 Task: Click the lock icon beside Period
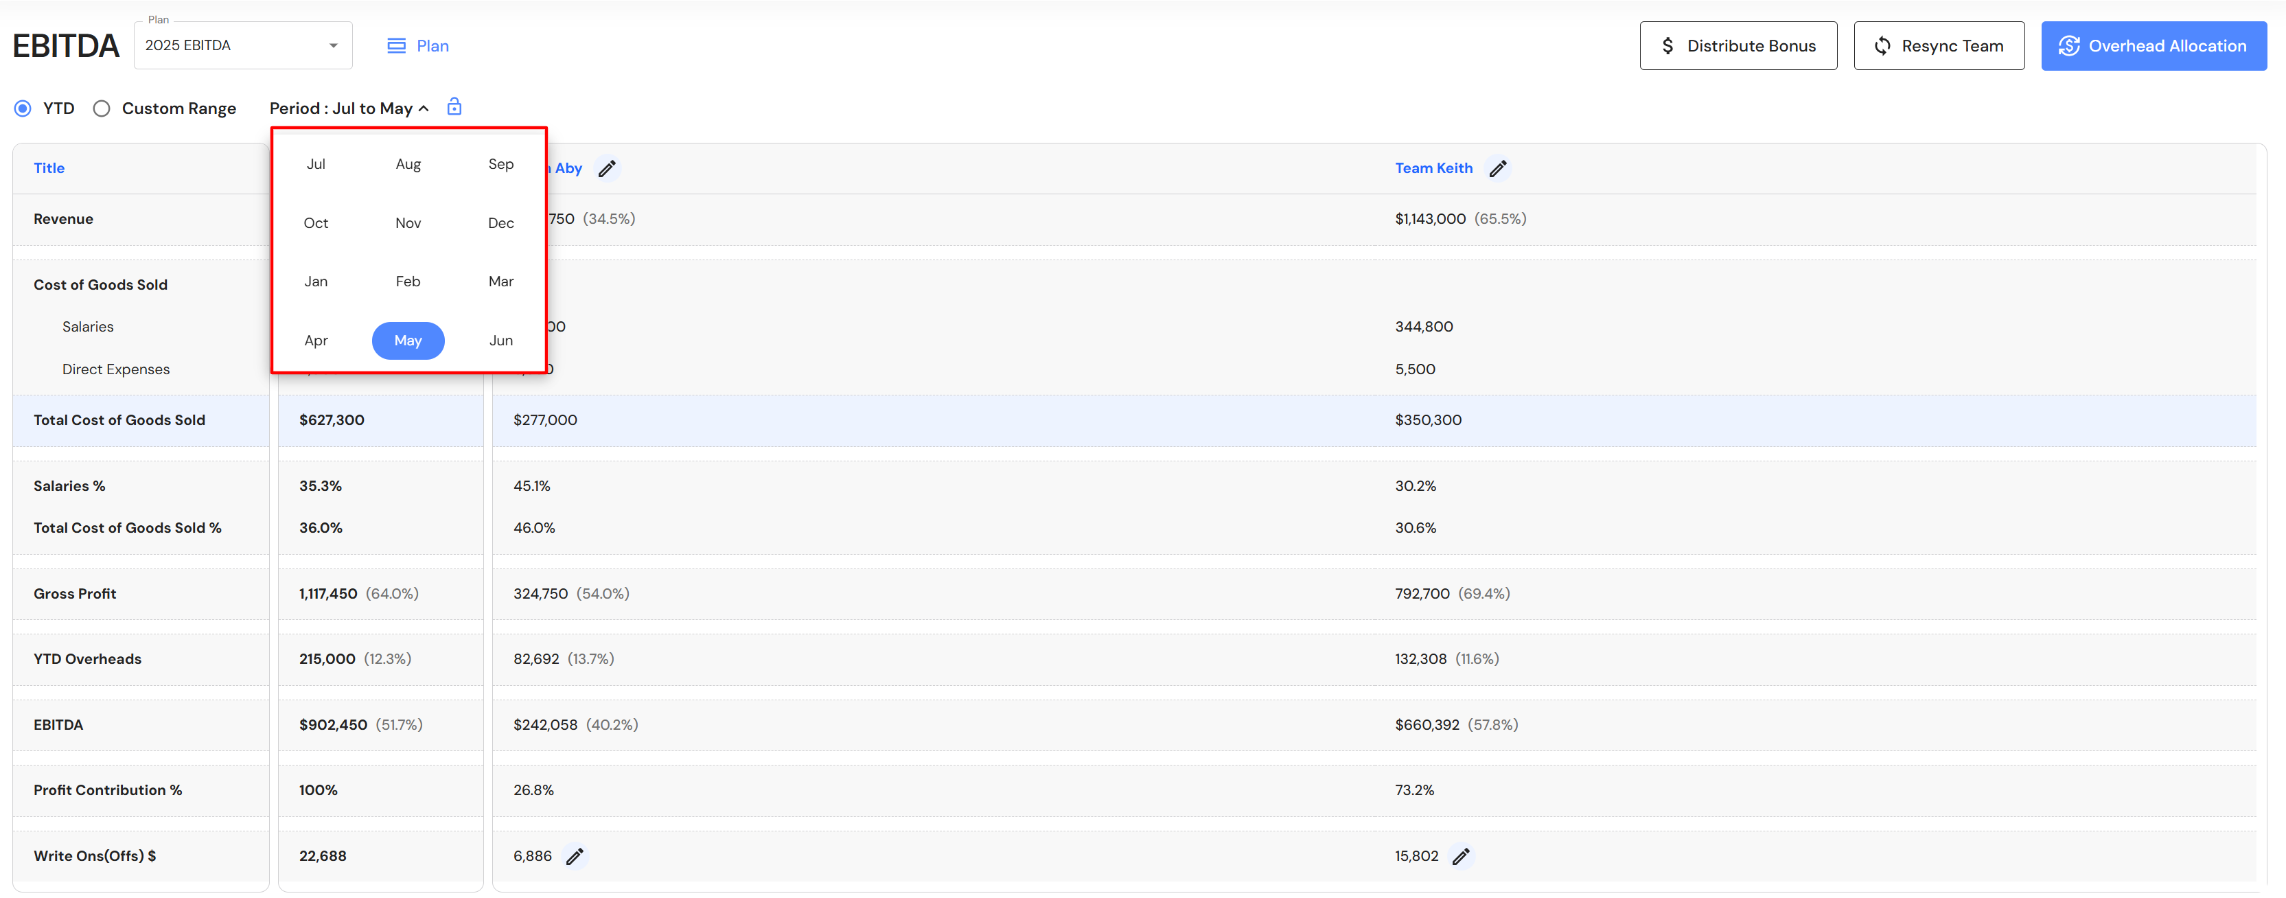click(x=454, y=106)
